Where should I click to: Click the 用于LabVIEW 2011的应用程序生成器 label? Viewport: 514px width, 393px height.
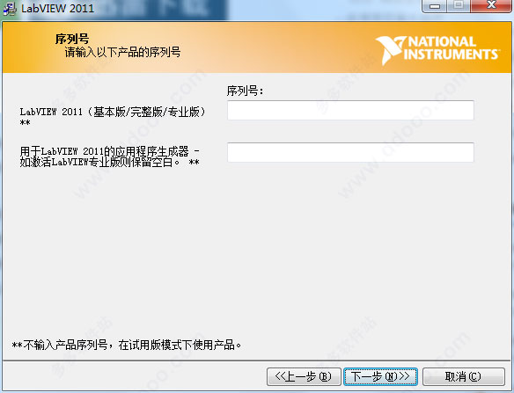[109, 156]
